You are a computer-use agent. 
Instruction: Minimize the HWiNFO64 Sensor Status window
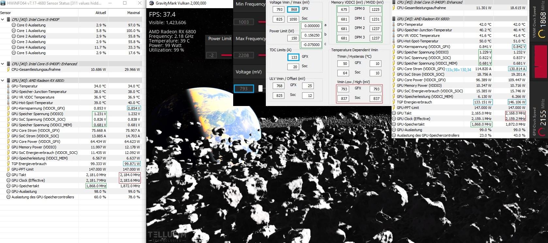pyautogui.click(x=111, y=3)
